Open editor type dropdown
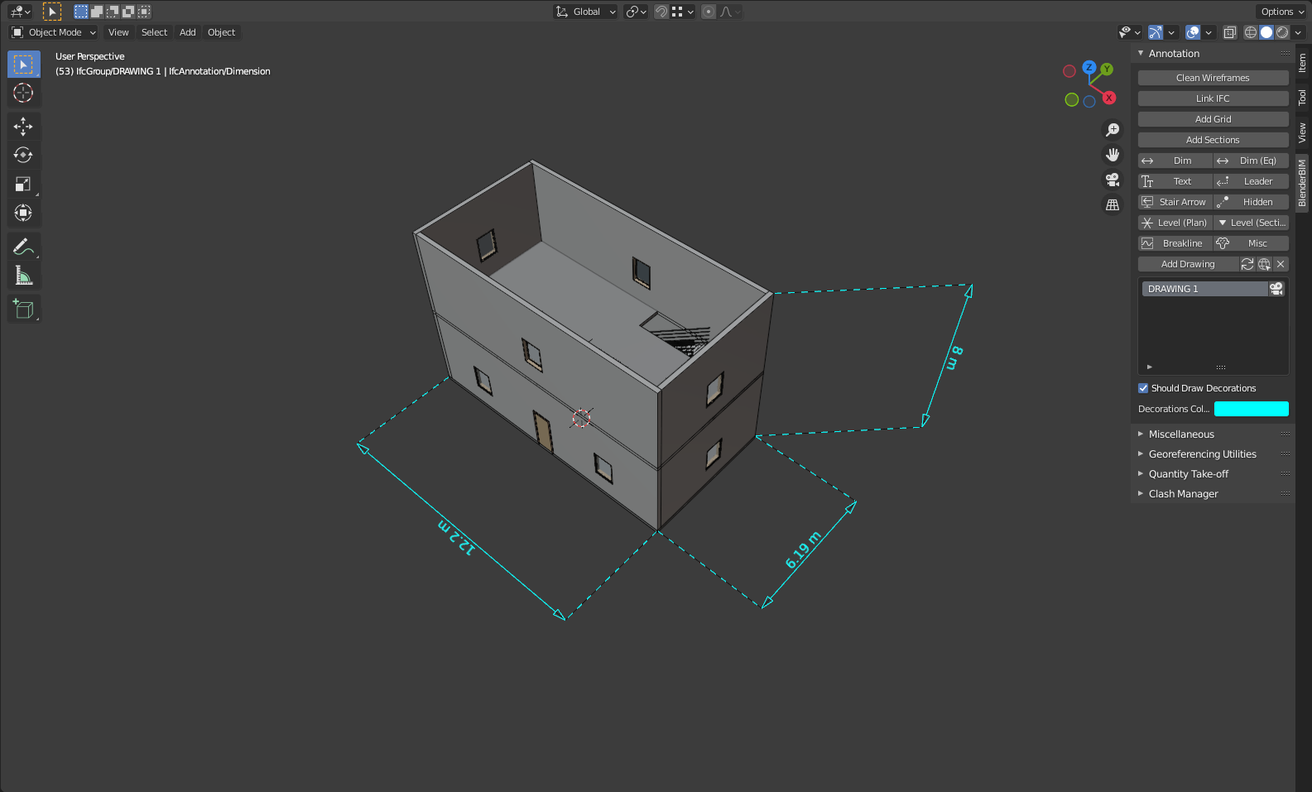 [x=20, y=12]
